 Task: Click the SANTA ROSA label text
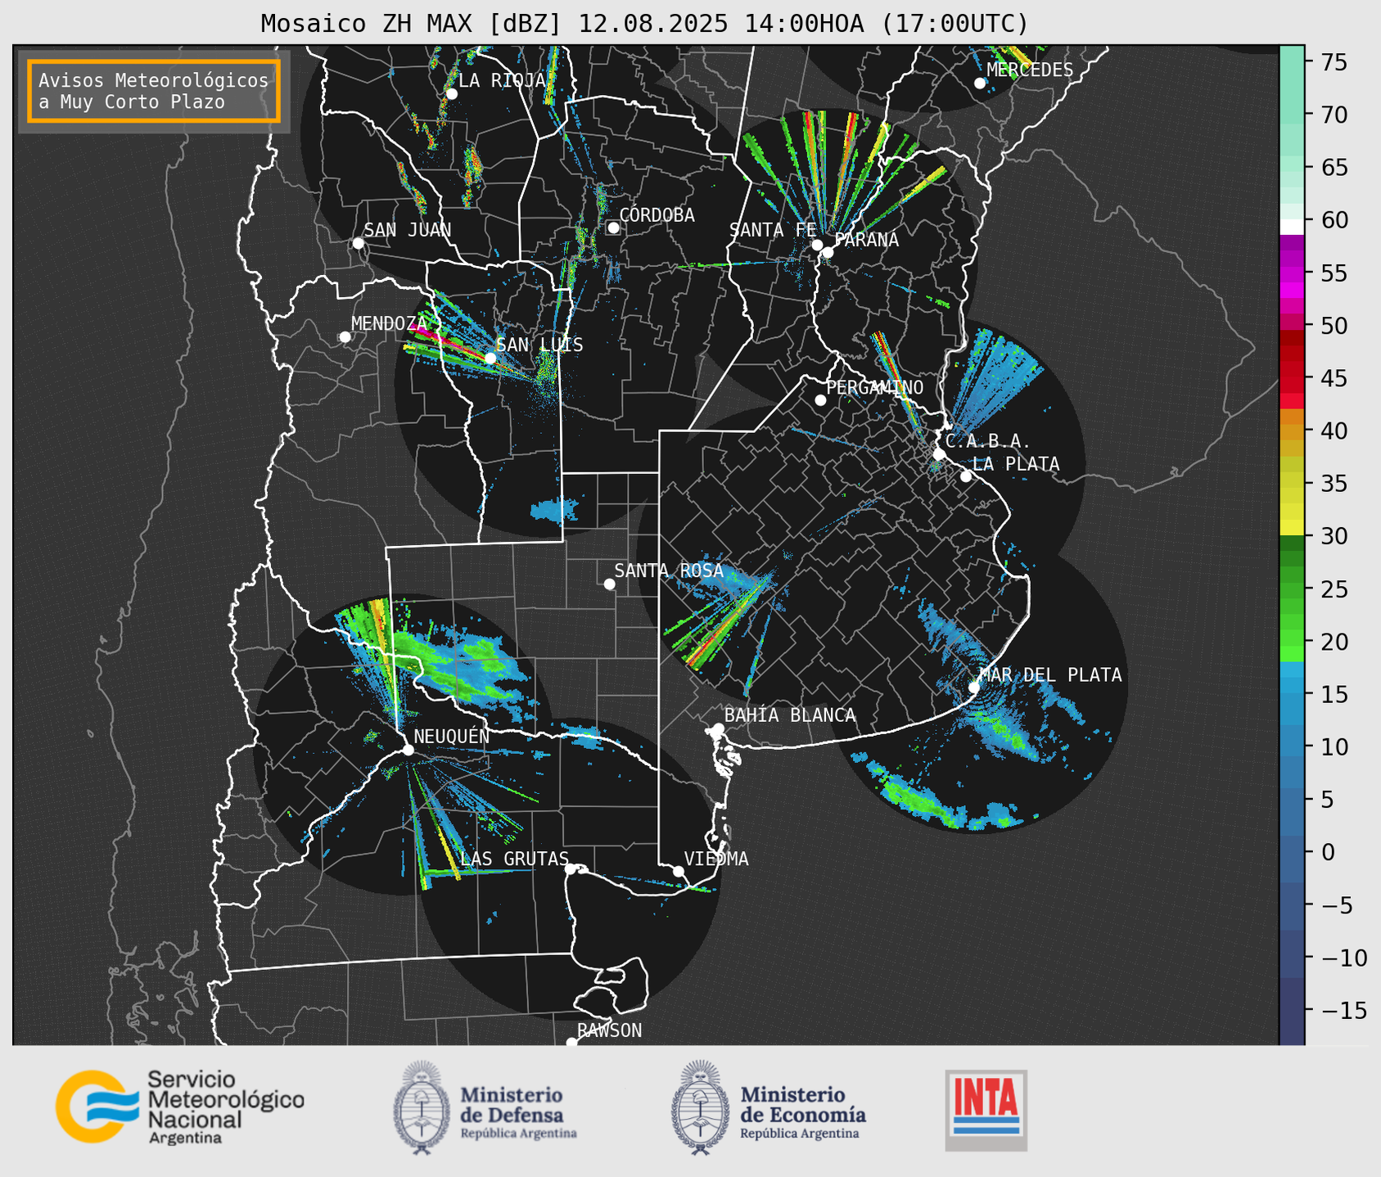point(669,570)
